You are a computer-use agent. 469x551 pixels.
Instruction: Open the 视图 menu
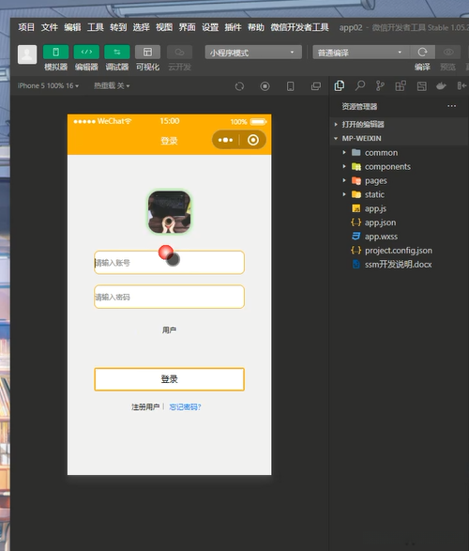[x=164, y=27]
